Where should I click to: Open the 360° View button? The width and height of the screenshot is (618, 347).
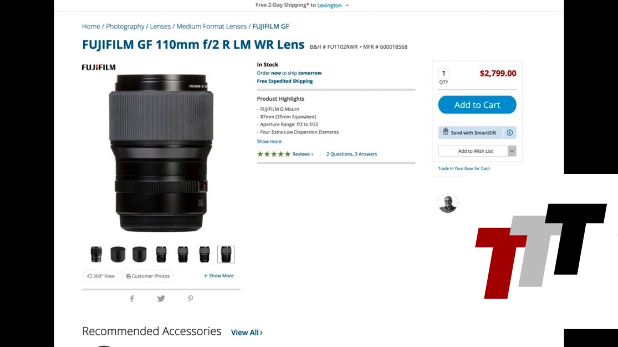pyautogui.click(x=101, y=276)
